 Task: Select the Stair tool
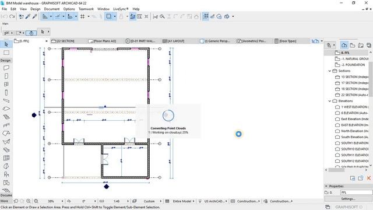point(6,117)
